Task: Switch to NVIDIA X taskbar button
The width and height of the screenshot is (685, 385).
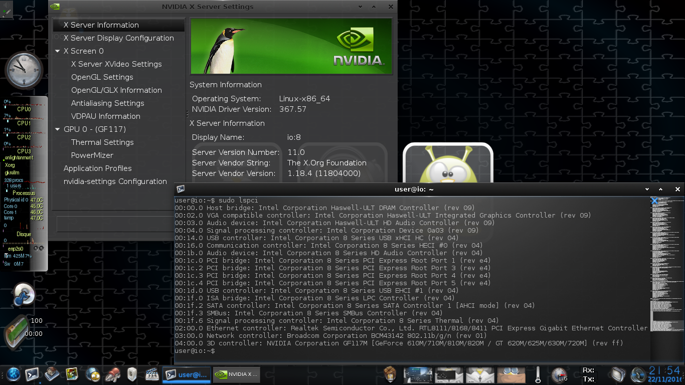Action: 237,374
